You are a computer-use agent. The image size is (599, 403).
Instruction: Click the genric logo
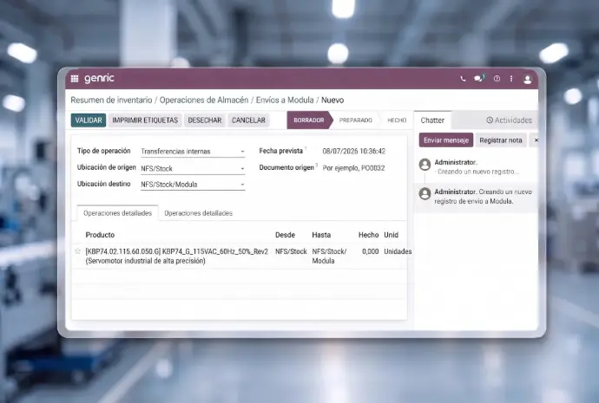pos(99,78)
